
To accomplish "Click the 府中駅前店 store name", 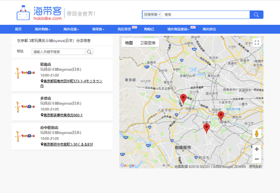I will (x=49, y=128).
